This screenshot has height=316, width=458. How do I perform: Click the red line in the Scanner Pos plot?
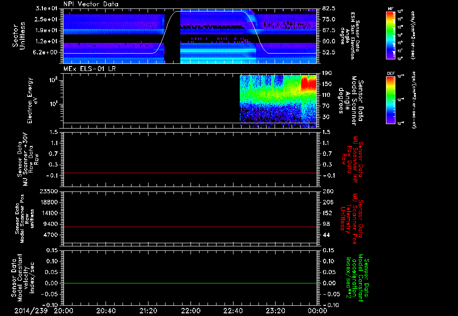click(190, 227)
